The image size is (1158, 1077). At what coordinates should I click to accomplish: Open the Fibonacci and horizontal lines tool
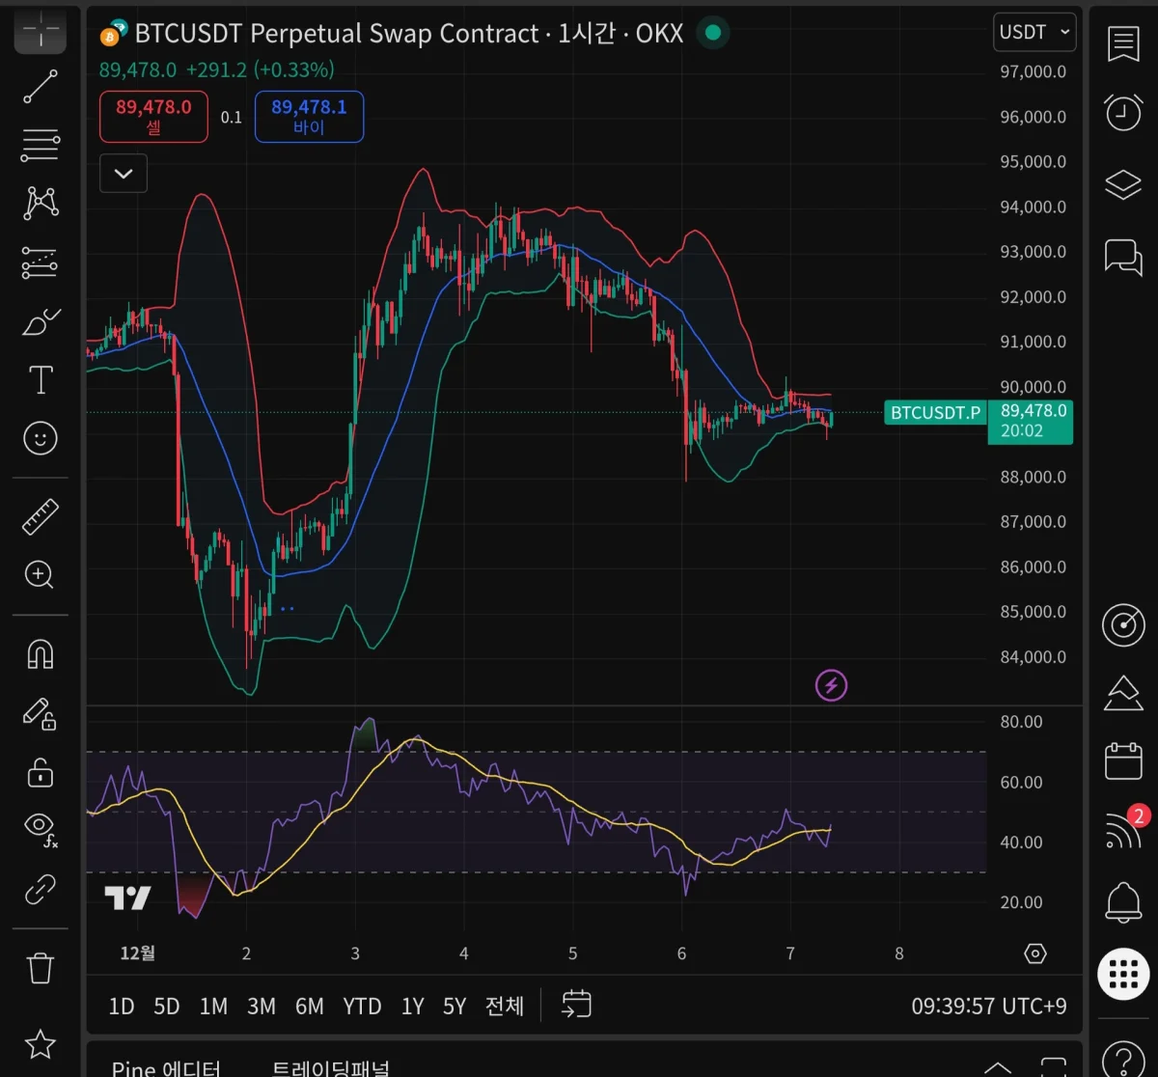pos(41,145)
